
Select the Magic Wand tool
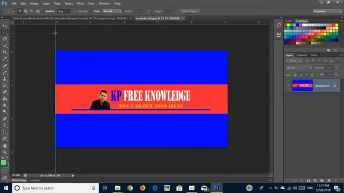[5, 46]
